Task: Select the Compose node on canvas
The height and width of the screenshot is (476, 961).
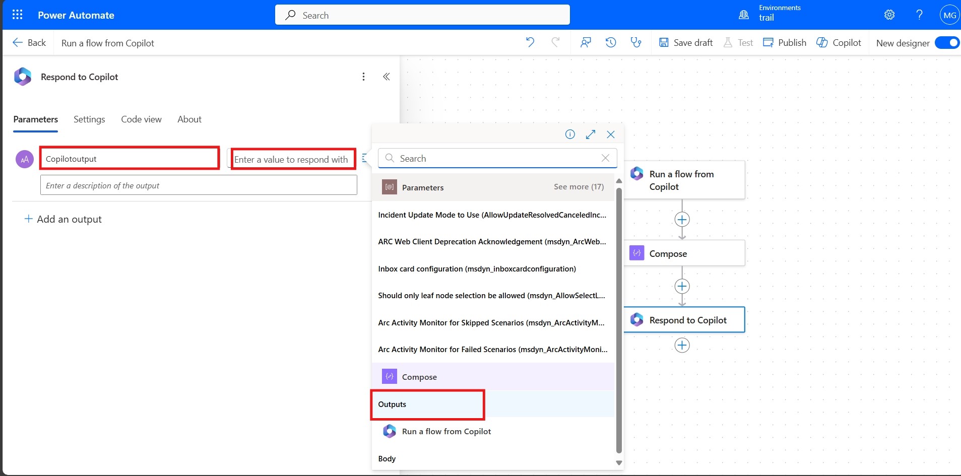Action: click(684, 253)
